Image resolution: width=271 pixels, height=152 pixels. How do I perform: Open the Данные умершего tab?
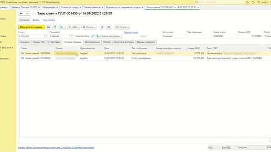146,42
